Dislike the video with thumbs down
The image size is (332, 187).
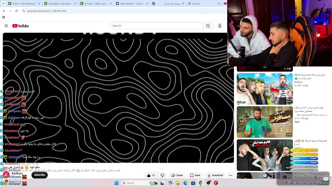162,175
